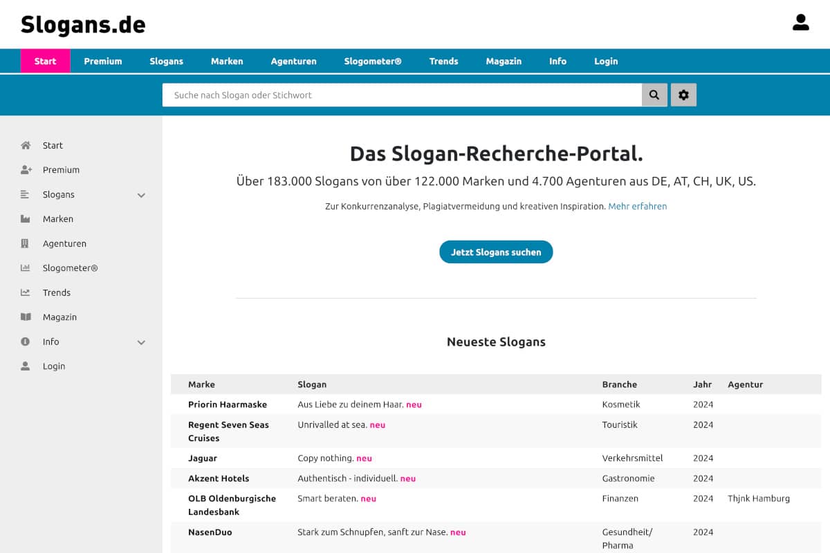Click the Thjnk Hamburg agency cell
830x553 pixels.
tap(759, 498)
